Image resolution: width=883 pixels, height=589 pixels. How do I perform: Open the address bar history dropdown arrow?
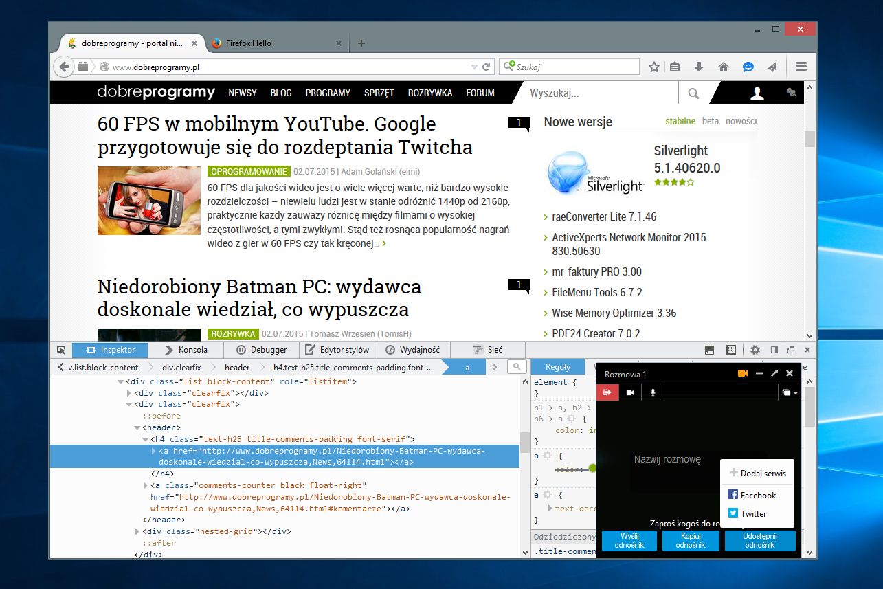(x=474, y=67)
